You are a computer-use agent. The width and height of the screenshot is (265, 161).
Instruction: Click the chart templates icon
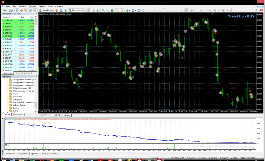pyautogui.click(x=139, y=10)
